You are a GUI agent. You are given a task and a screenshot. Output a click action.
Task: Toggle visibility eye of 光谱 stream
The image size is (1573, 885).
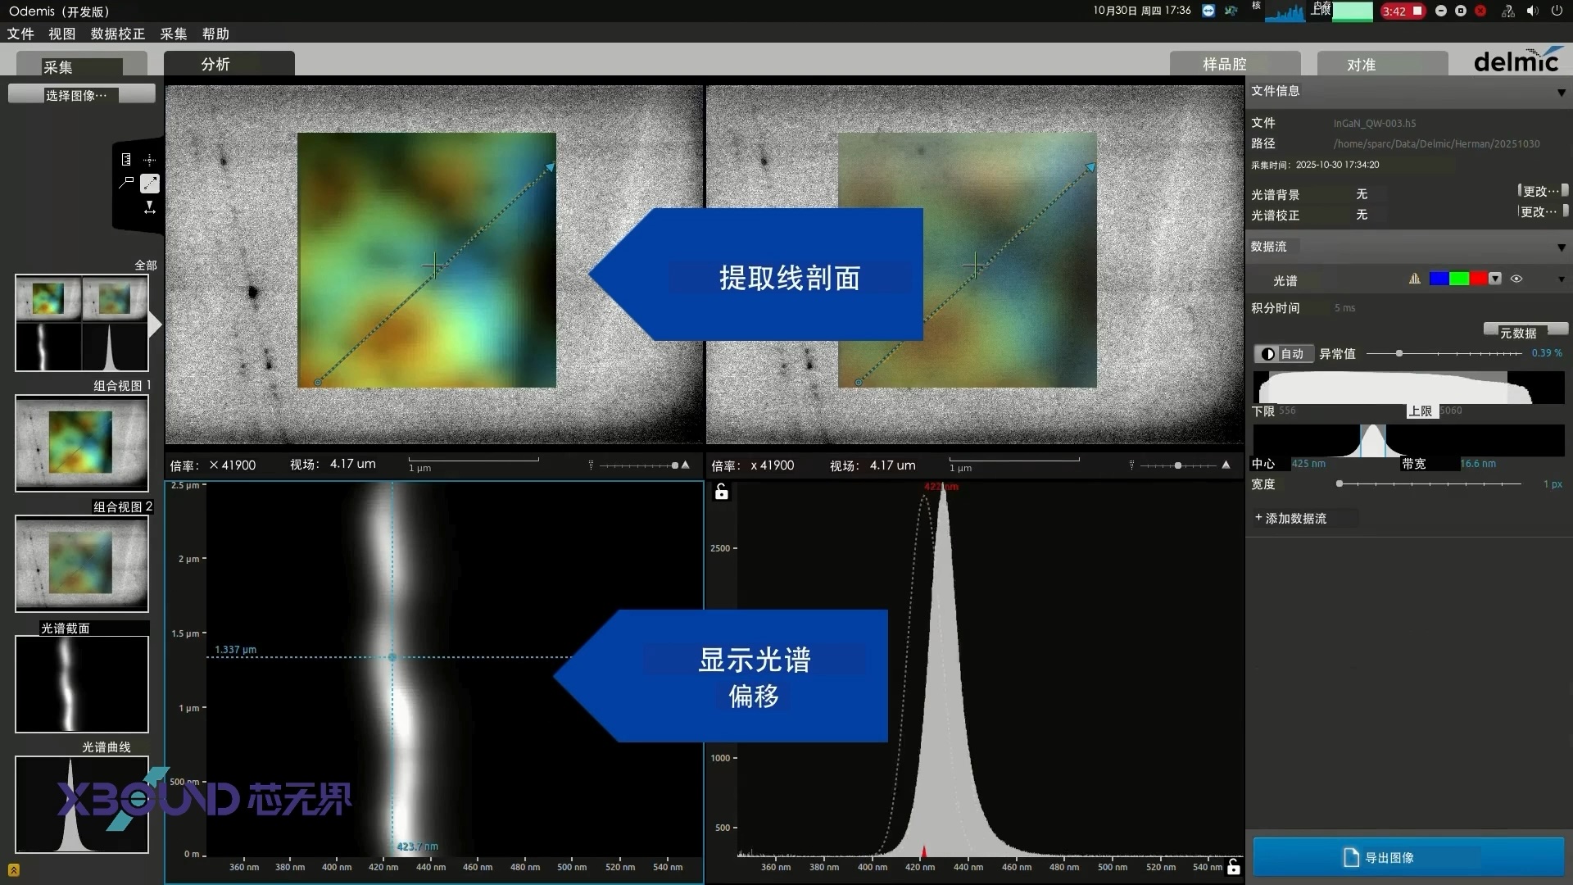pyautogui.click(x=1516, y=279)
